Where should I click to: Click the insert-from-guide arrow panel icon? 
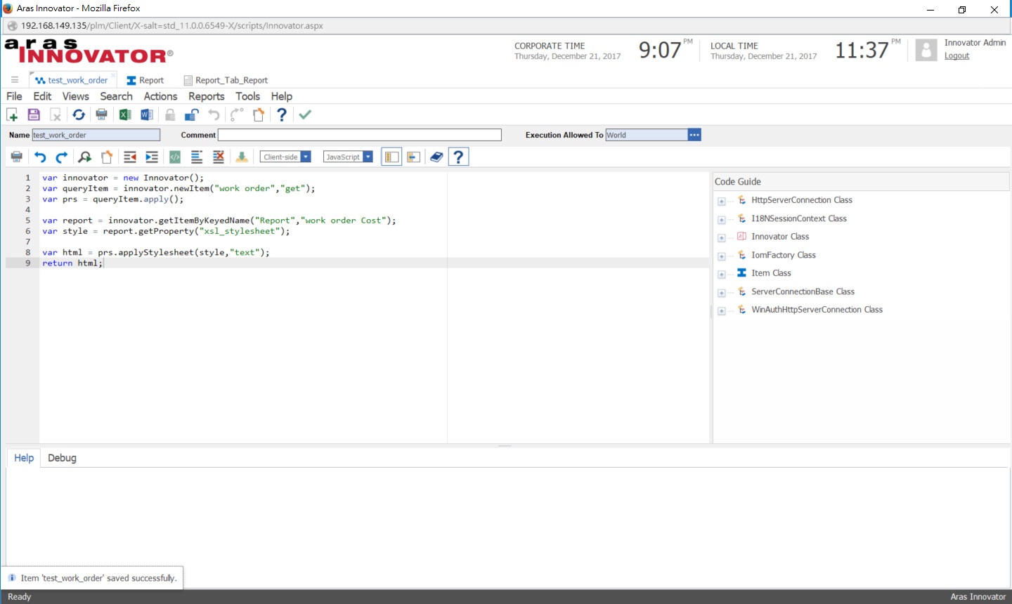413,157
